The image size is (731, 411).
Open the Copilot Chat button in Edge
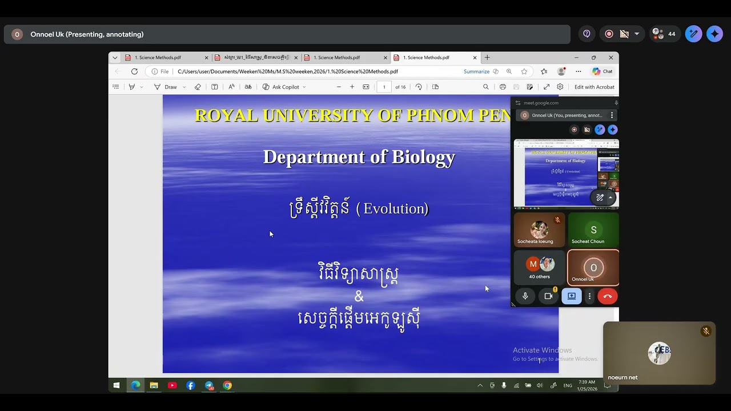(x=602, y=71)
